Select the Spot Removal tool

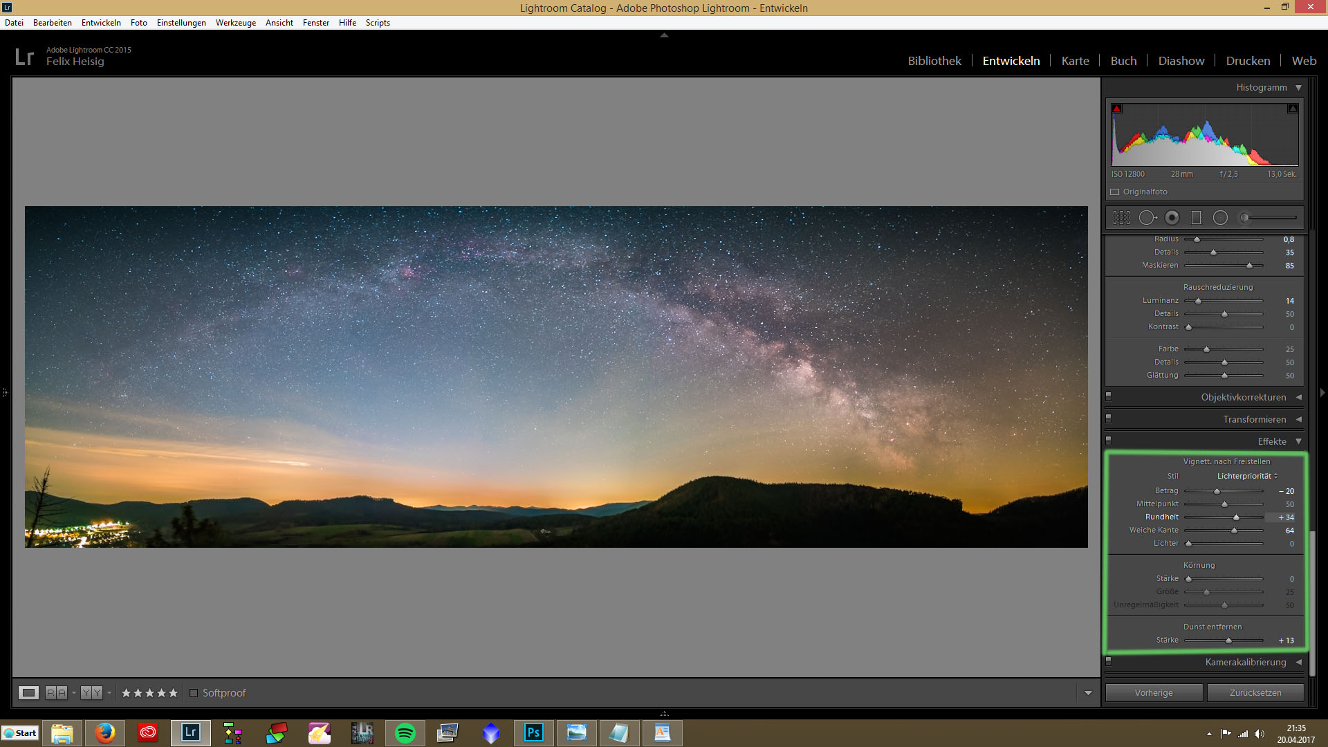(x=1147, y=218)
